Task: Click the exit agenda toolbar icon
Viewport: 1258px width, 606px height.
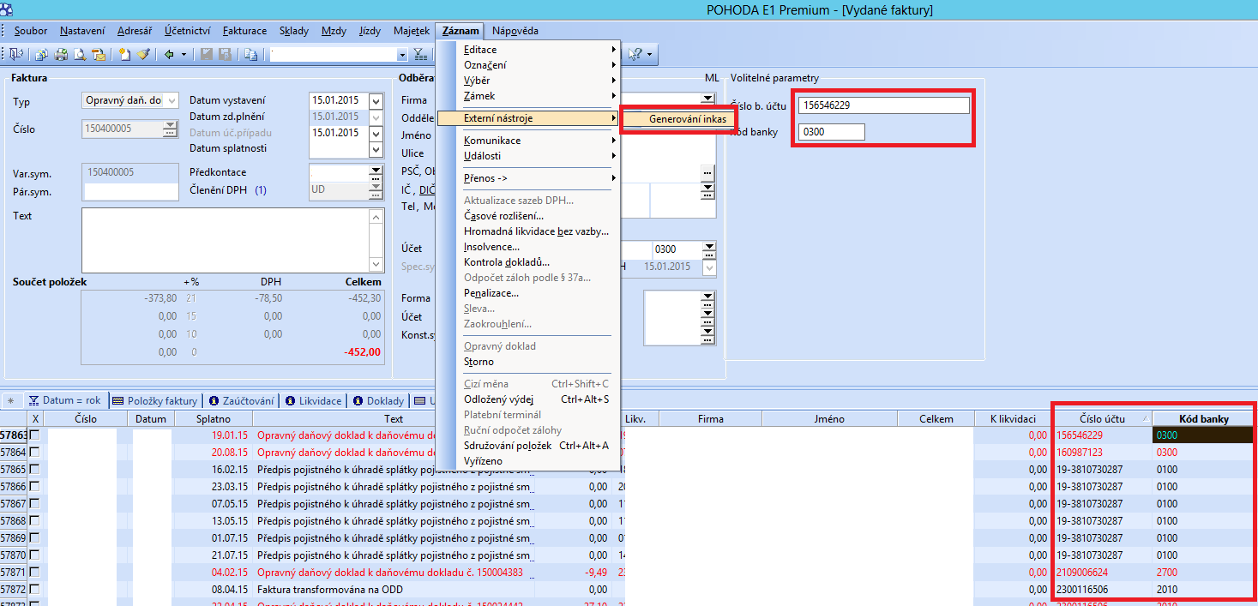Action: pyautogui.click(x=17, y=54)
